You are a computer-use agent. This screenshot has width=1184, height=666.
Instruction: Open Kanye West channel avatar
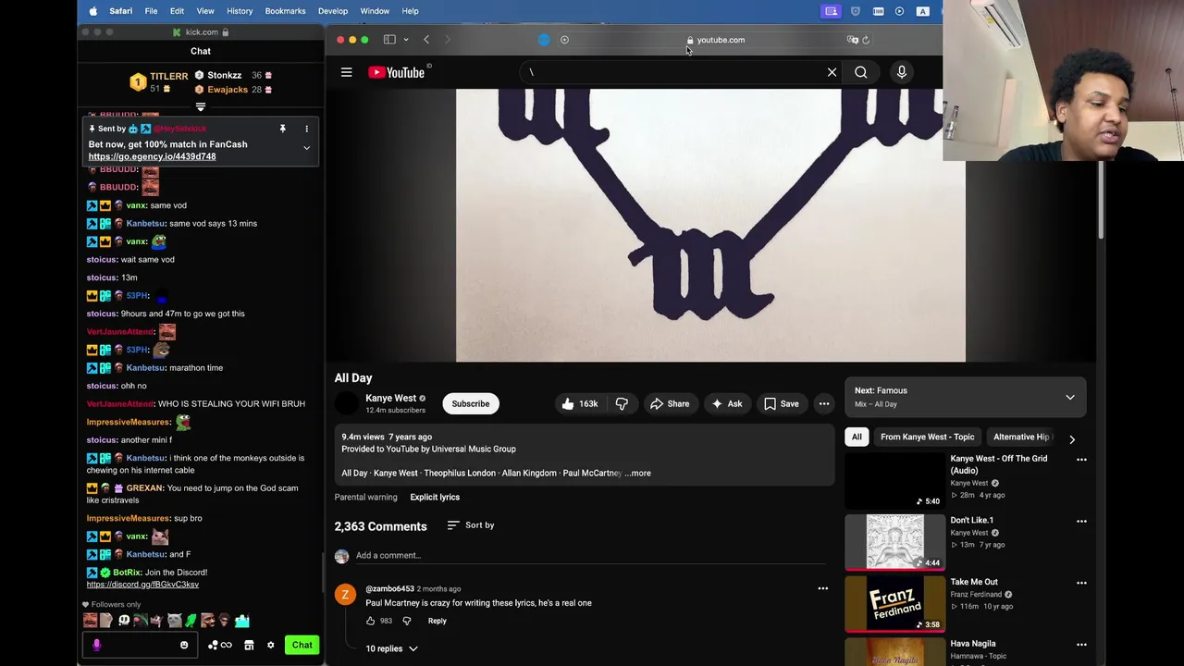click(347, 403)
